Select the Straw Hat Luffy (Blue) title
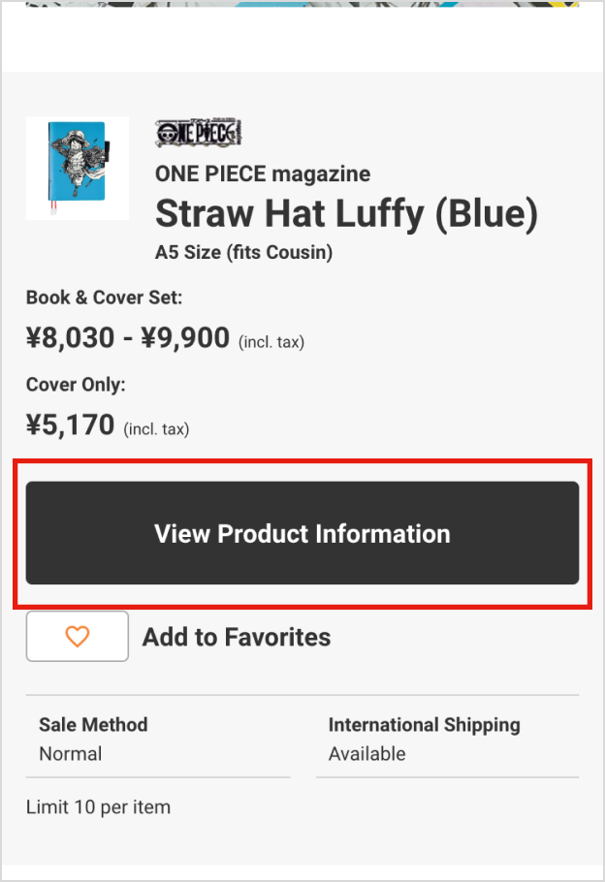The height and width of the screenshot is (882, 605). pos(346,214)
